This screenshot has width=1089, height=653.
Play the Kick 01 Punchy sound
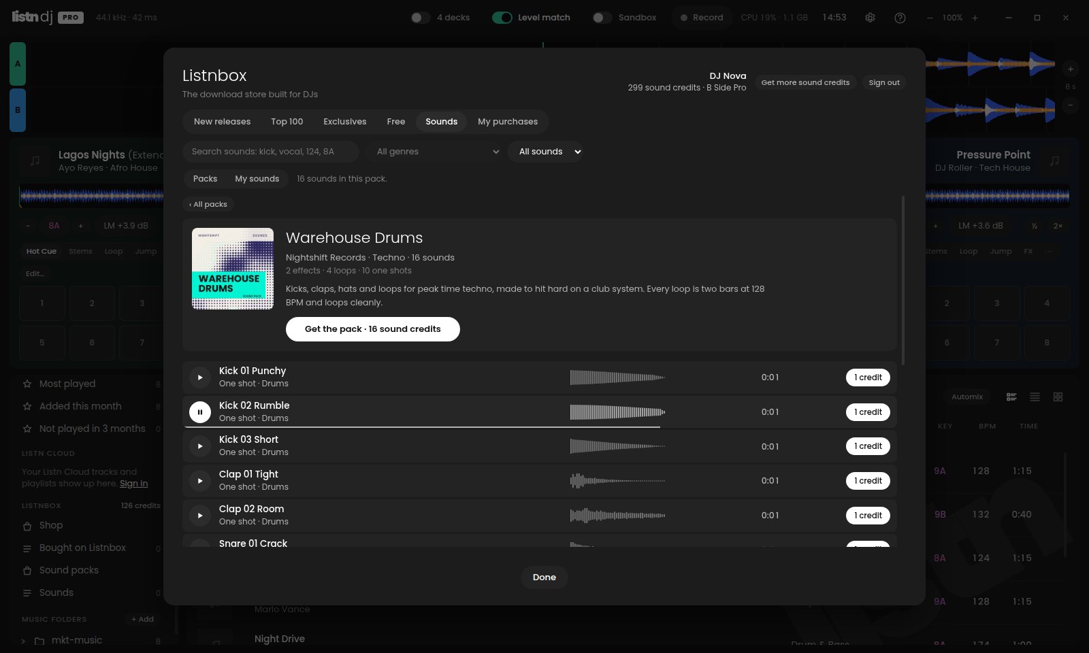[200, 377]
